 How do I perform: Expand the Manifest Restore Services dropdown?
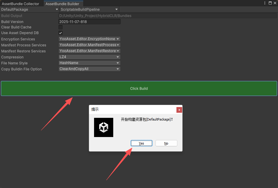click(89, 51)
